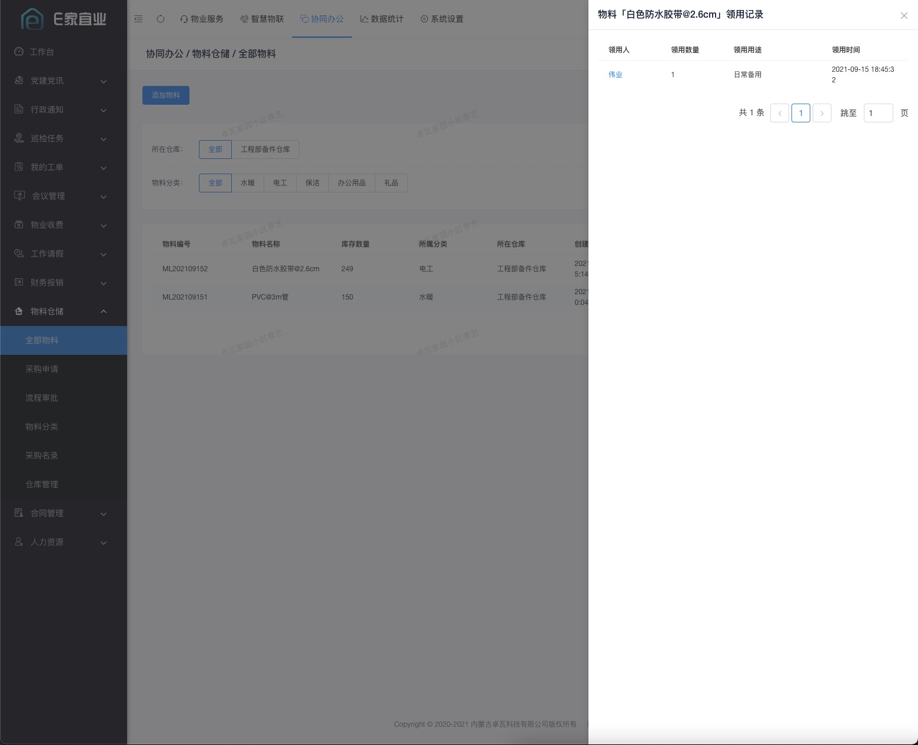
Task: Open the 伟业 user link in the record
Action: pyautogui.click(x=615, y=74)
